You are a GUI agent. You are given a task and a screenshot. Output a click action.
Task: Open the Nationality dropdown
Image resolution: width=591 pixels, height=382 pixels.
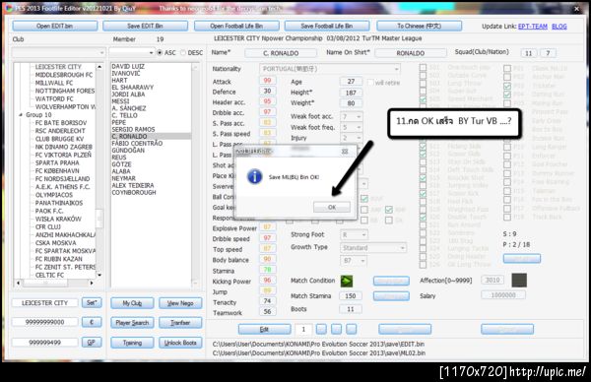click(x=330, y=69)
